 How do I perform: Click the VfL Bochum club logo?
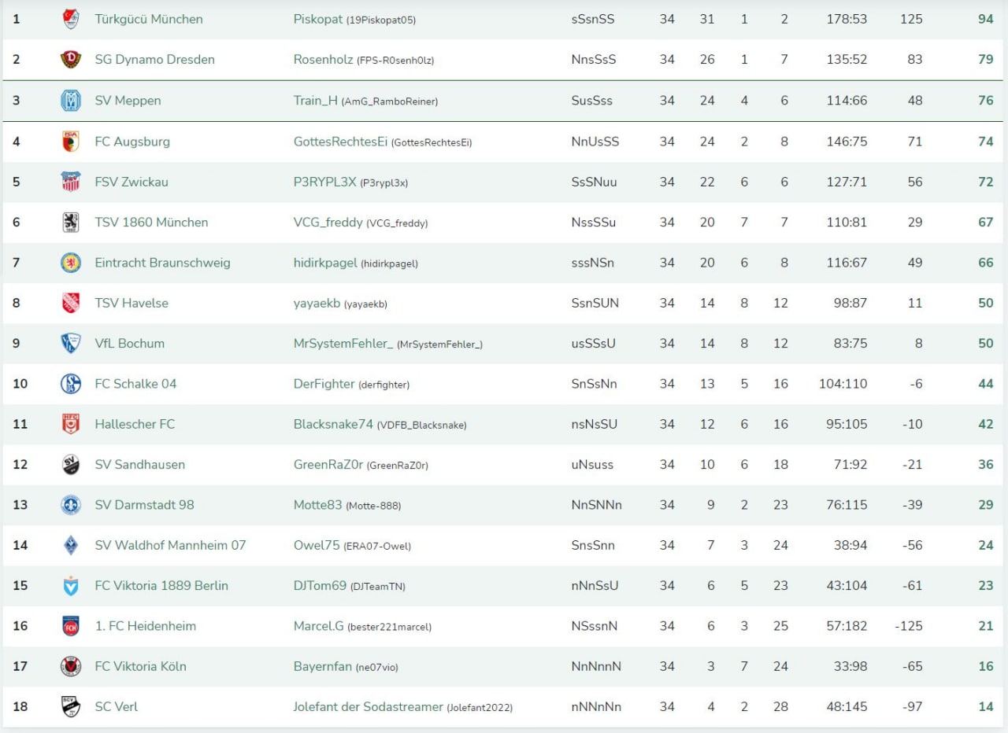point(71,344)
